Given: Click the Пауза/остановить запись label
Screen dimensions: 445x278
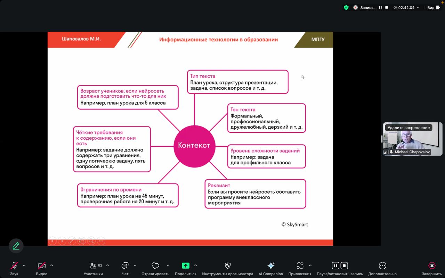Looking at the screenshot, I should (x=340, y=274).
